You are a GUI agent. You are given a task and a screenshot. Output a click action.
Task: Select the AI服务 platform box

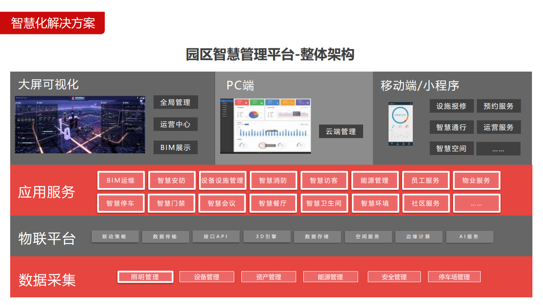pyautogui.click(x=470, y=237)
